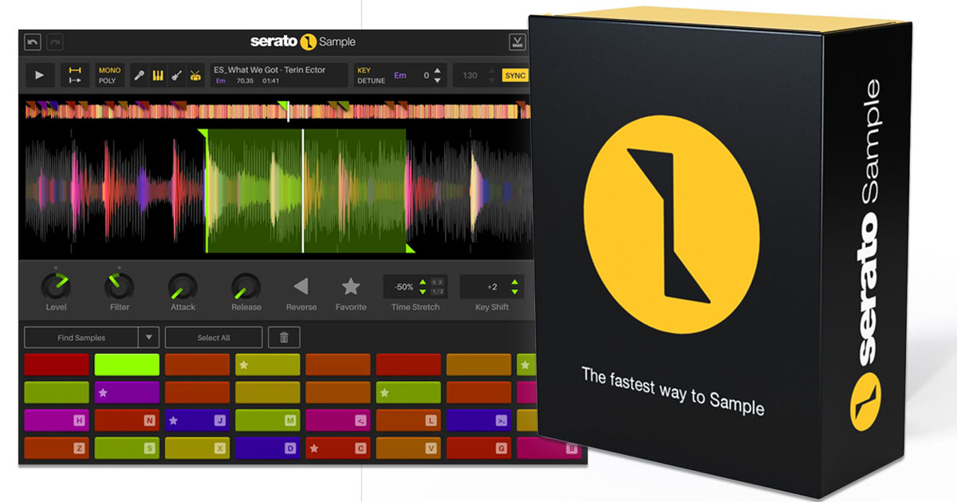Screen dimensions: 957x502
Task: Click the undo arrow icon
Action: pos(32,41)
